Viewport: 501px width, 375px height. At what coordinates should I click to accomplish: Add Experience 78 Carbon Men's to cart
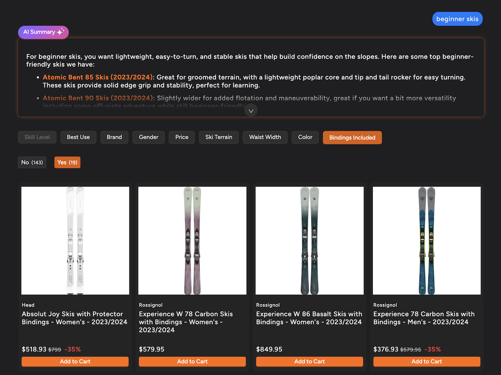(x=427, y=362)
